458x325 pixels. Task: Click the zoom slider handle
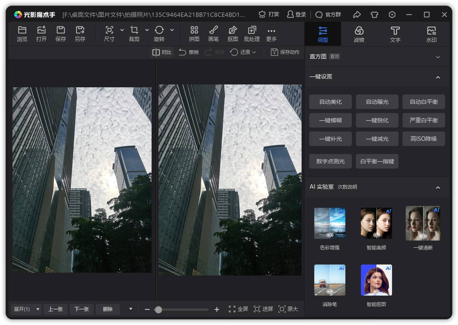(158, 309)
